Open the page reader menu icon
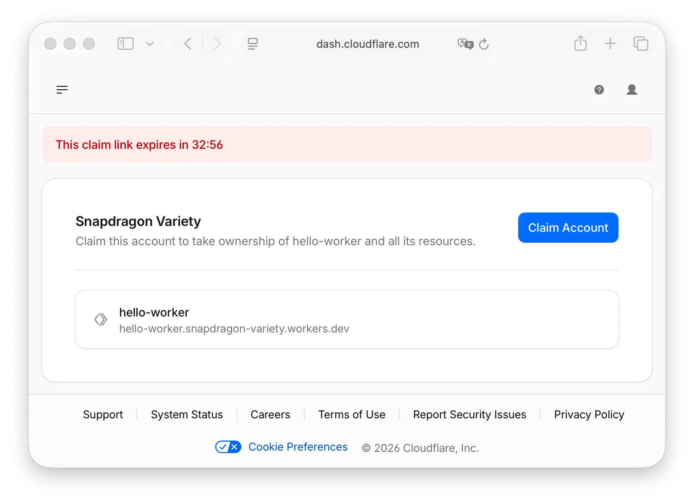Screen dimensions: 694x503 [253, 44]
